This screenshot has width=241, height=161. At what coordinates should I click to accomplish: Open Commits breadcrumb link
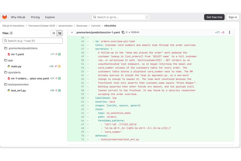pyautogui.click(x=96, y=26)
